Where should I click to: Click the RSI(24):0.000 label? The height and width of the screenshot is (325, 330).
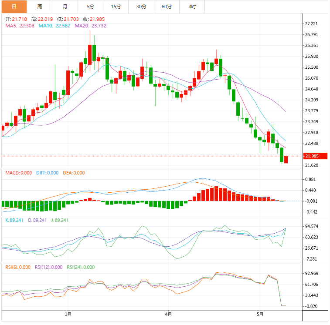point(81,268)
